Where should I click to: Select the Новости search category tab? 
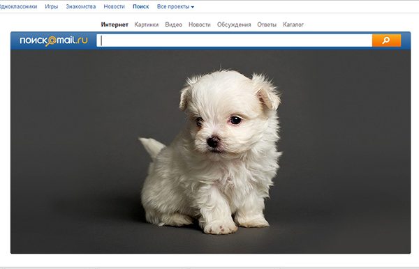(199, 25)
